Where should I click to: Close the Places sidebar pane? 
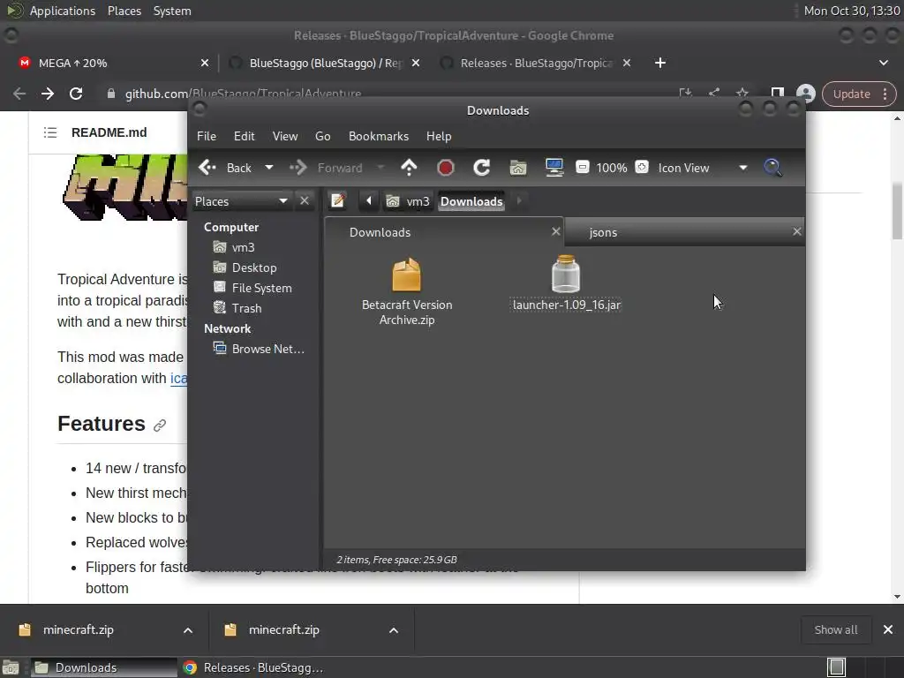pyautogui.click(x=305, y=200)
